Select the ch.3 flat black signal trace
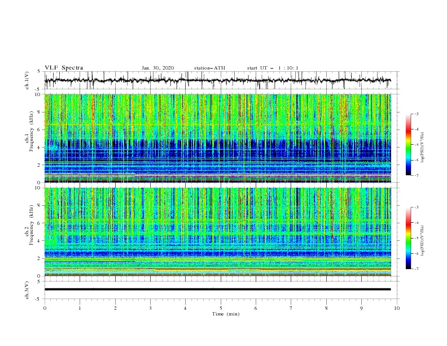This screenshot has height=346, width=447. (217, 289)
